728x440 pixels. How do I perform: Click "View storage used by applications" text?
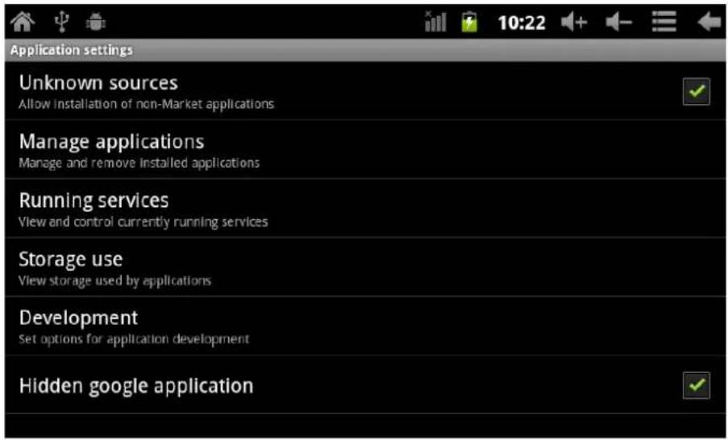click(114, 280)
